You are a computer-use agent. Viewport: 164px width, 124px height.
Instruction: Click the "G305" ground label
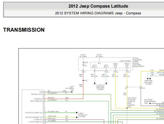pos(72,90)
